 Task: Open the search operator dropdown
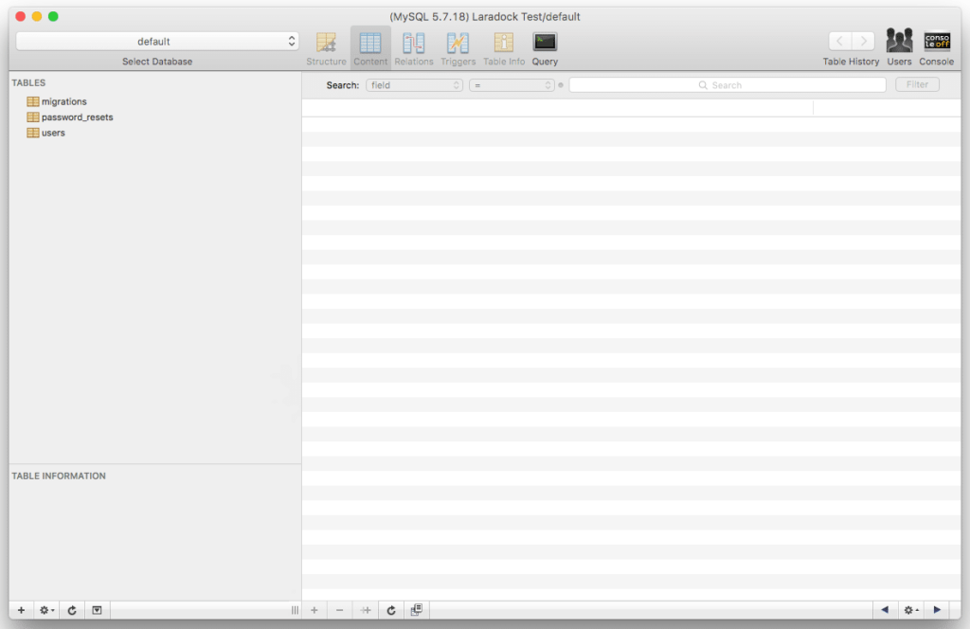pyautogui.click(x=512, y=85)
